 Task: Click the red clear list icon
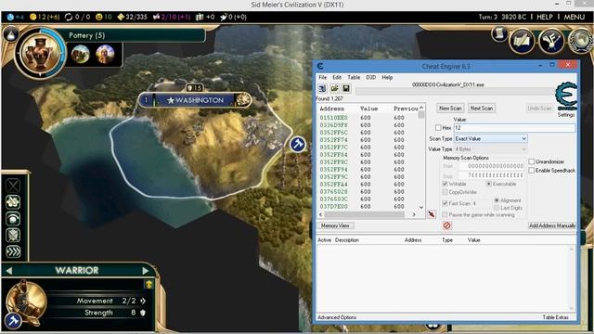click(x=447, y=225)
